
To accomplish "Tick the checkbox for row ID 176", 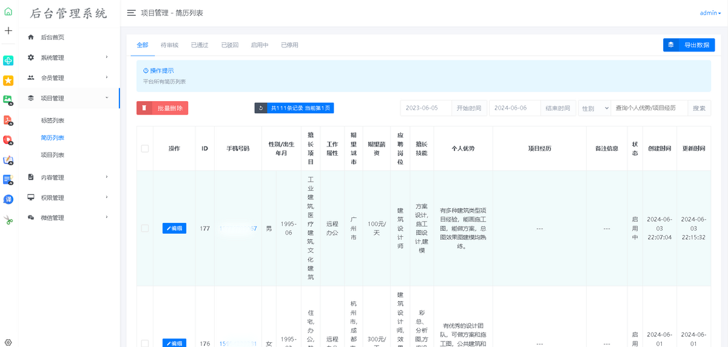I will pyautogui.click(x=145, y=343).
